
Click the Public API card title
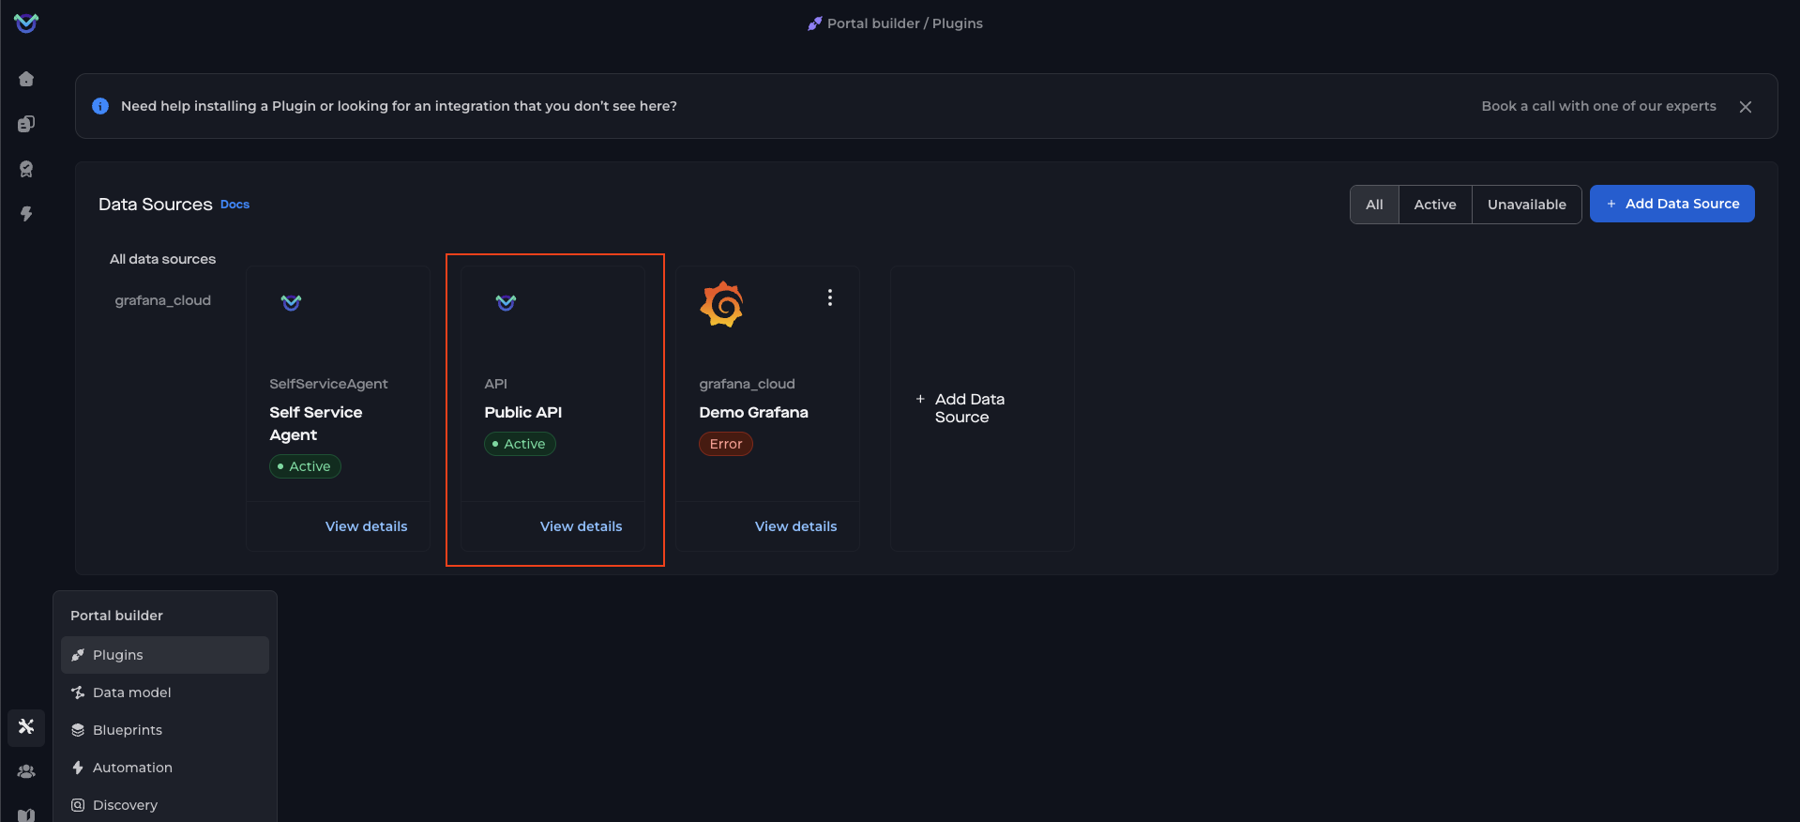[522, 413]
